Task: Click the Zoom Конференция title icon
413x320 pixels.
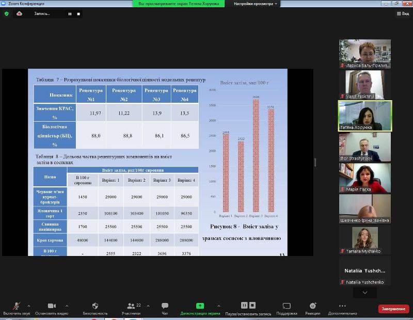Action: [x=4, y=4]
